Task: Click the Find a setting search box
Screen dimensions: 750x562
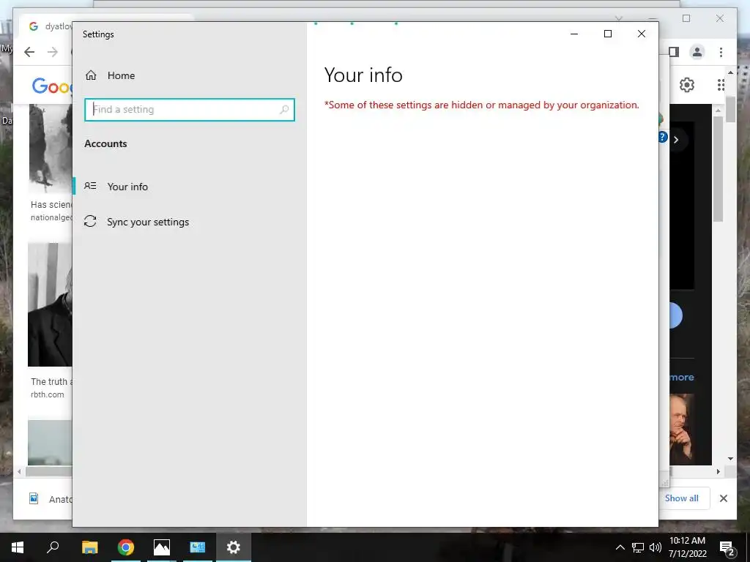Action: coord(190,110)
